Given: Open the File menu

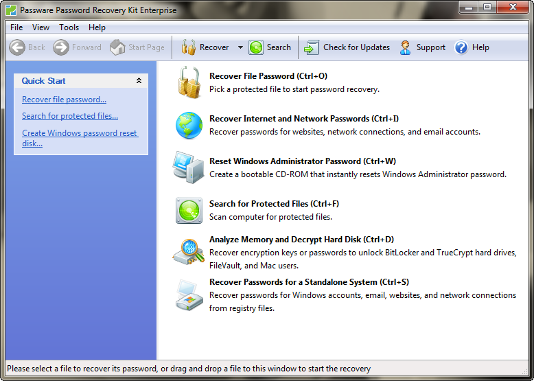Looking at the screenshot, I should [16, 27].
